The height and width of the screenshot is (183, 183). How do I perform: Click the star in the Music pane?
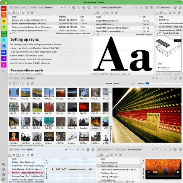coord(66,149)
